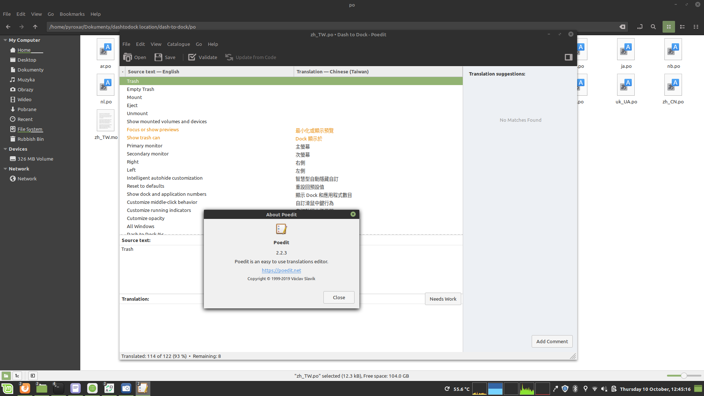Go forward in the file manager
The height and width of the screenshot is (396, 704).
(x=22, y=27)
